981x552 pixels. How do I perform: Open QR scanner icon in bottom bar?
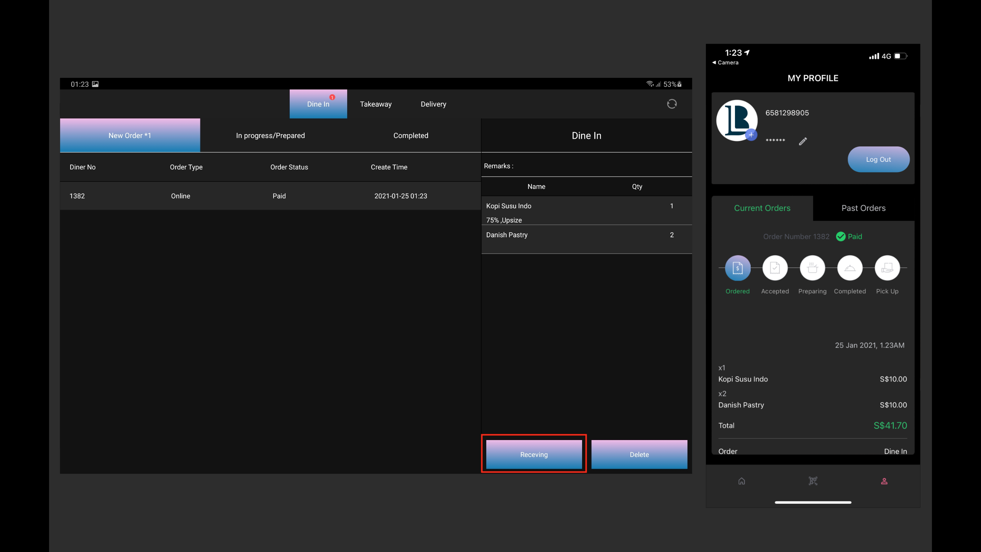pyautogui.click(x=813, y=481)
